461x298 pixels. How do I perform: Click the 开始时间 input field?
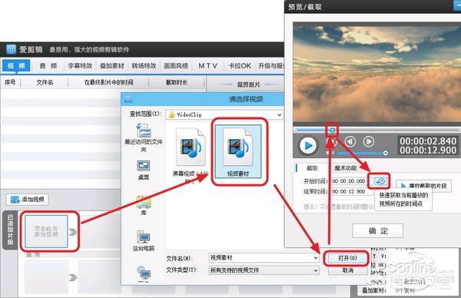coord(349,181)
